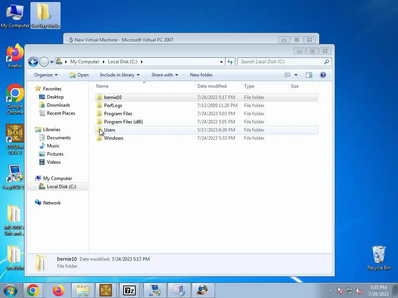
Task: Sort files by the Name column
Action: [x=144, y=86]
